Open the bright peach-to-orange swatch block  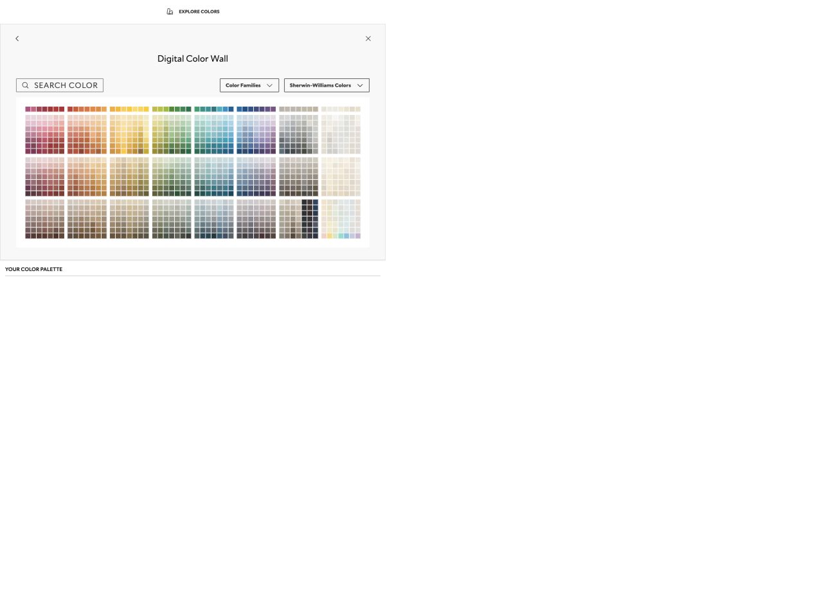pos(87,134)
